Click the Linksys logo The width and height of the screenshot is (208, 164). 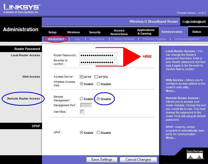pyautogui.click(x=22, y=9)
